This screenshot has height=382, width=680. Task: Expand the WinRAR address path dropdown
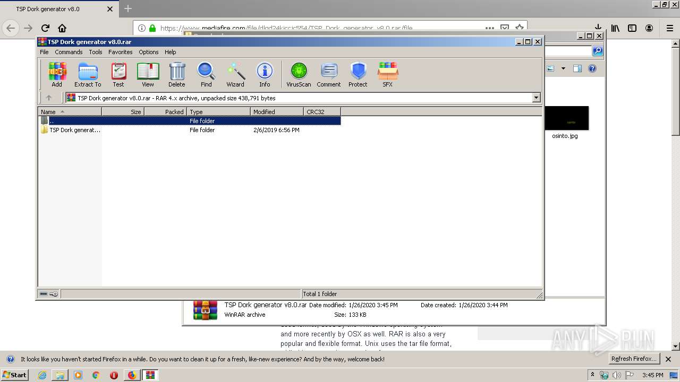[x=536, y=98]
